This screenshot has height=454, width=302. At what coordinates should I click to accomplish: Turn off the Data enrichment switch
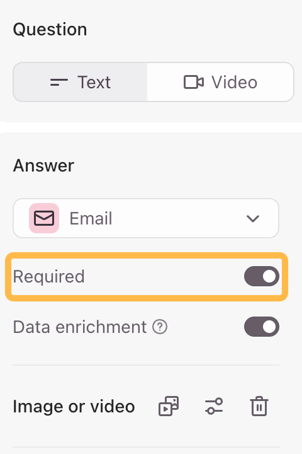click(x=262, y=327)
